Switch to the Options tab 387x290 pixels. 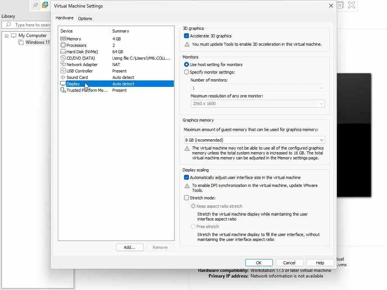tap(85, 19)
